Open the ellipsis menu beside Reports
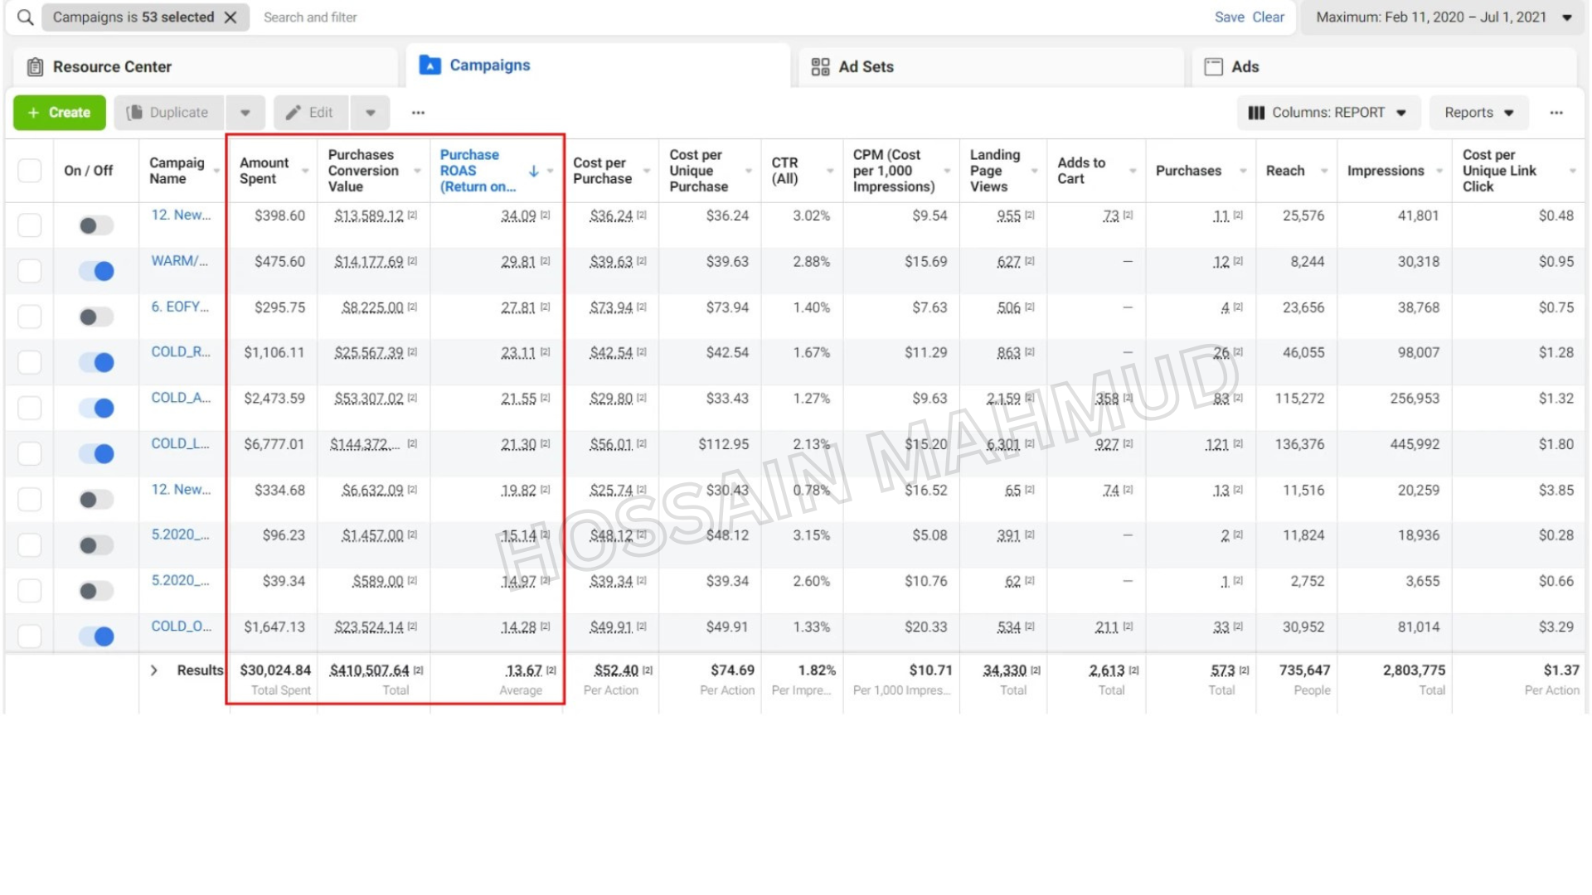Viewport: 1592px width, 895px height. tap(1556, 113)
